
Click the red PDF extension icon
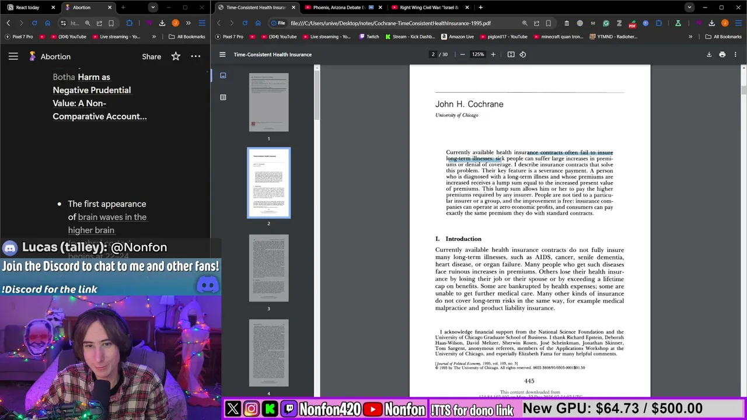click(x=633, y=24)
